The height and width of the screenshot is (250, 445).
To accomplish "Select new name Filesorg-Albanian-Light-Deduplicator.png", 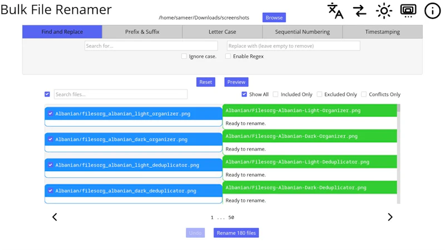I will tap(298, 162).
